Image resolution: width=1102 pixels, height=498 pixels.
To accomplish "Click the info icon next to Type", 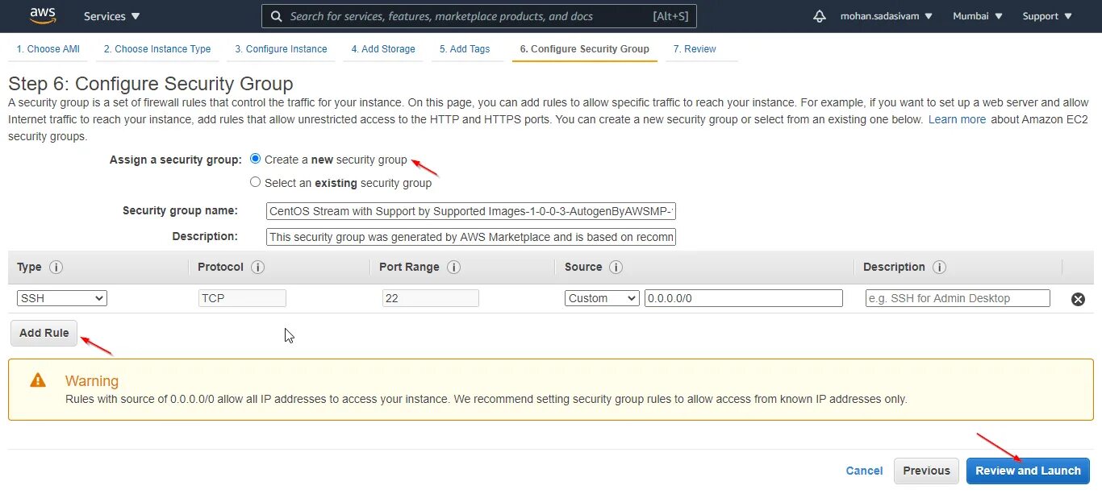I will pos(56,267).
